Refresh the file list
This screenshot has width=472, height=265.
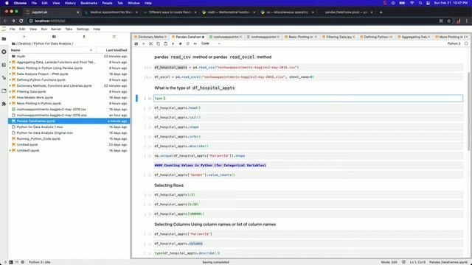(114, 37)
